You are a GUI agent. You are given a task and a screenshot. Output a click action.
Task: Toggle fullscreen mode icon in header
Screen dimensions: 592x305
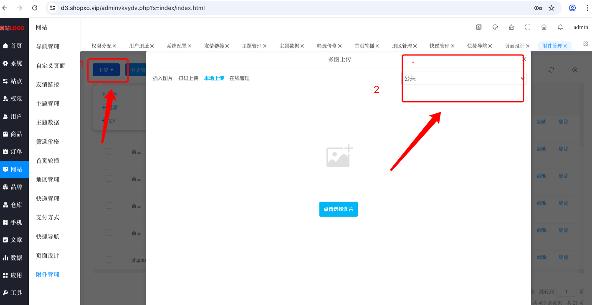pos(528,27)
